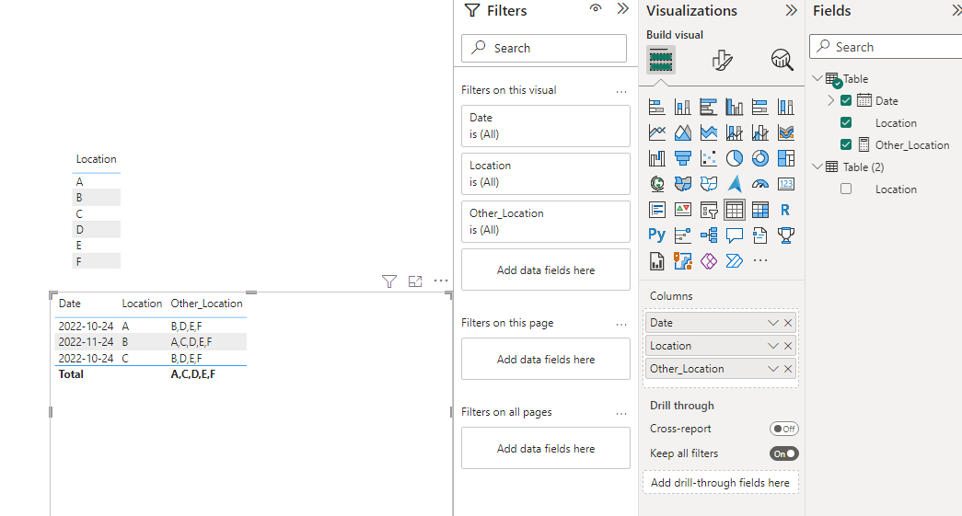Uncheck the Date field checkbox
Image resolution: width=962 pixels, height=516 pixels.
(846, 100)
